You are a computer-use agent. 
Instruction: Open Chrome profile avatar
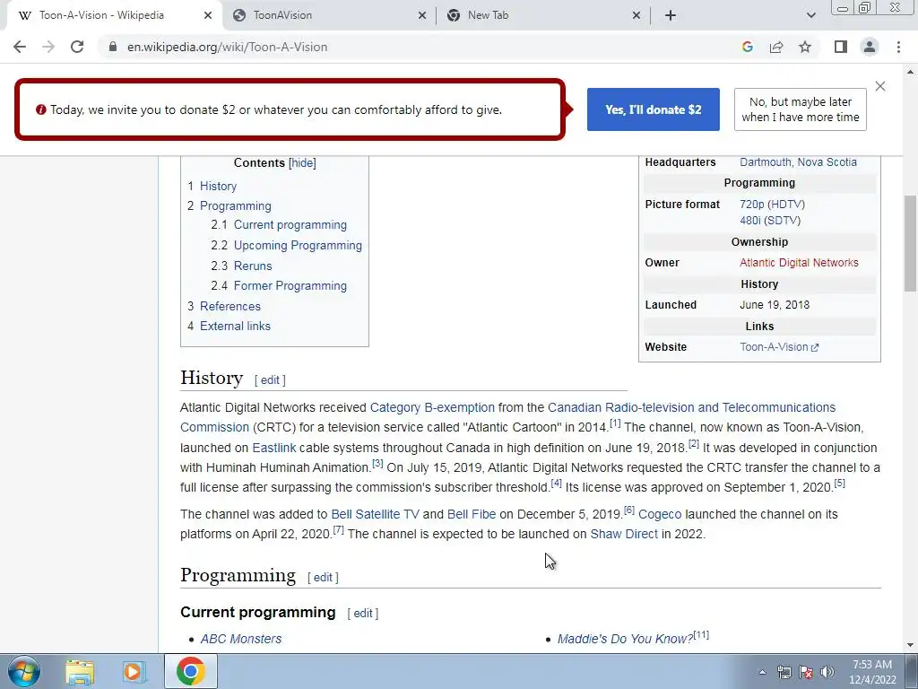(870, 47)
